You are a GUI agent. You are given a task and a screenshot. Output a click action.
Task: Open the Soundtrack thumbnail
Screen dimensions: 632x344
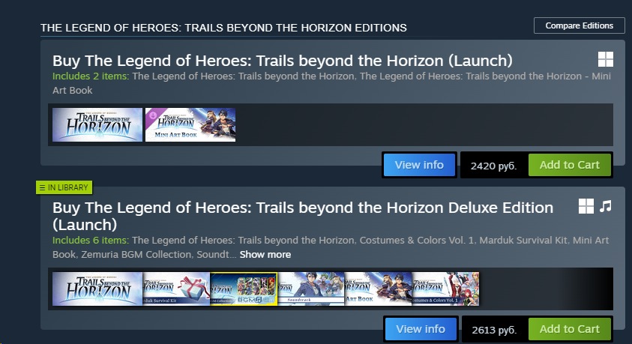pyautogui.click(x=311, y=289)
